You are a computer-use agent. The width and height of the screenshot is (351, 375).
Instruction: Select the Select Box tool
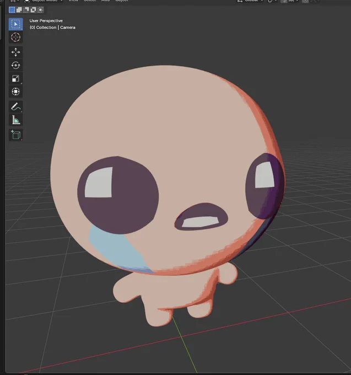pos(16,24)
